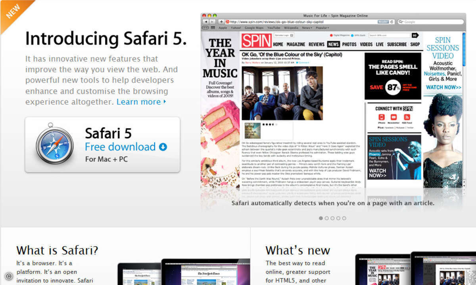Click the Reader button in address bar
This screenshot has height=285, width=476.
point(383,22)
